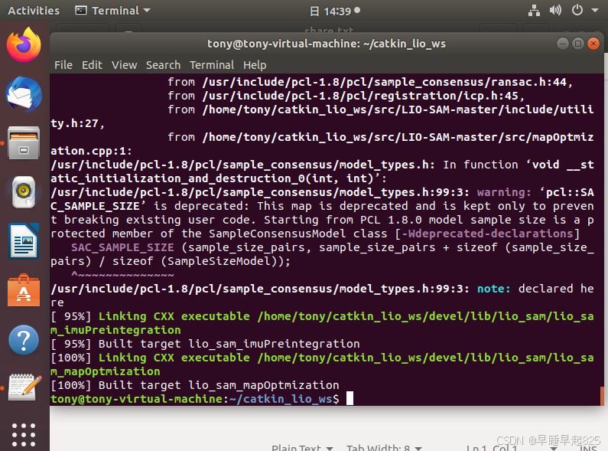
Task: Show Applications grid at dock bottom
Action: (24, 435)
